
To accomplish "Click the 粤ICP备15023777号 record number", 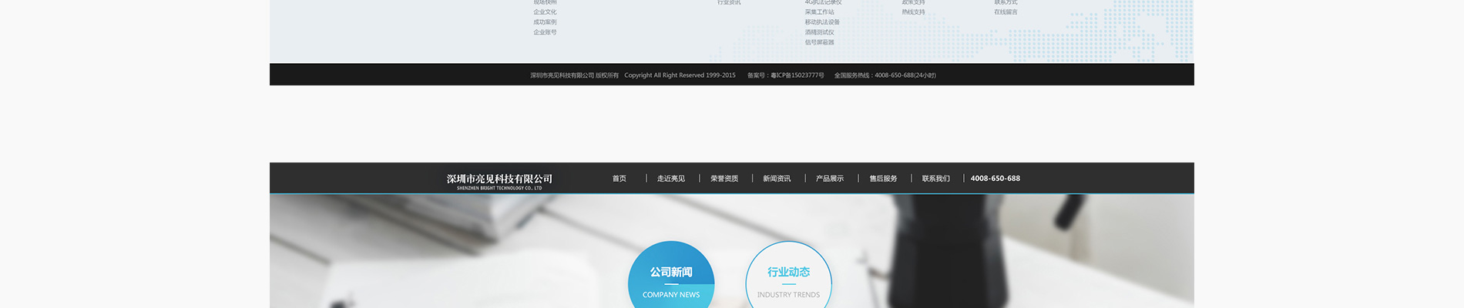I will [x=797, y=75].
